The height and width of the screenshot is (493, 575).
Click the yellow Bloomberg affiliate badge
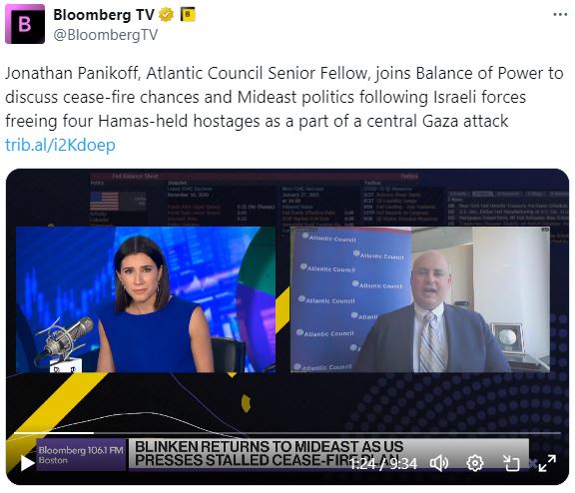188,15
